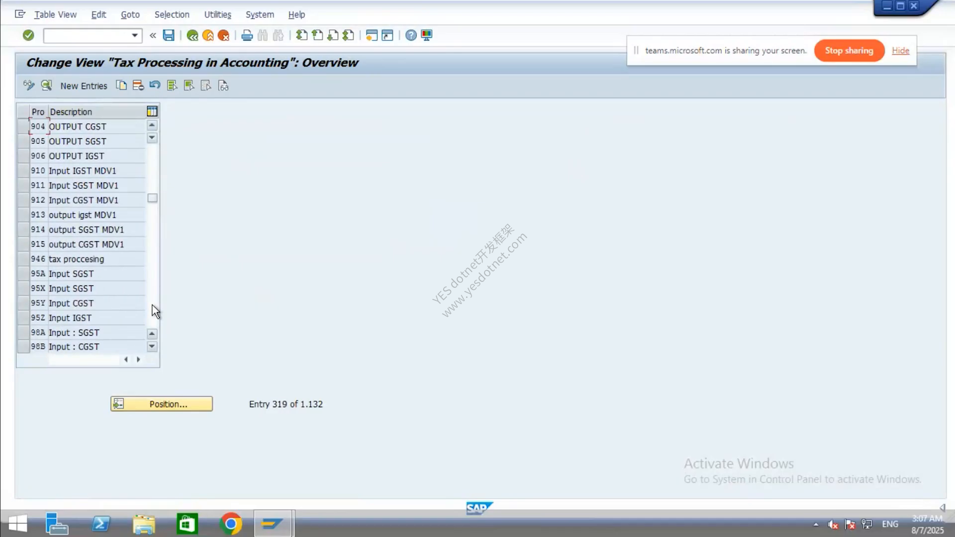
Task: Open the table column settings icon
Action: [152, 111]
